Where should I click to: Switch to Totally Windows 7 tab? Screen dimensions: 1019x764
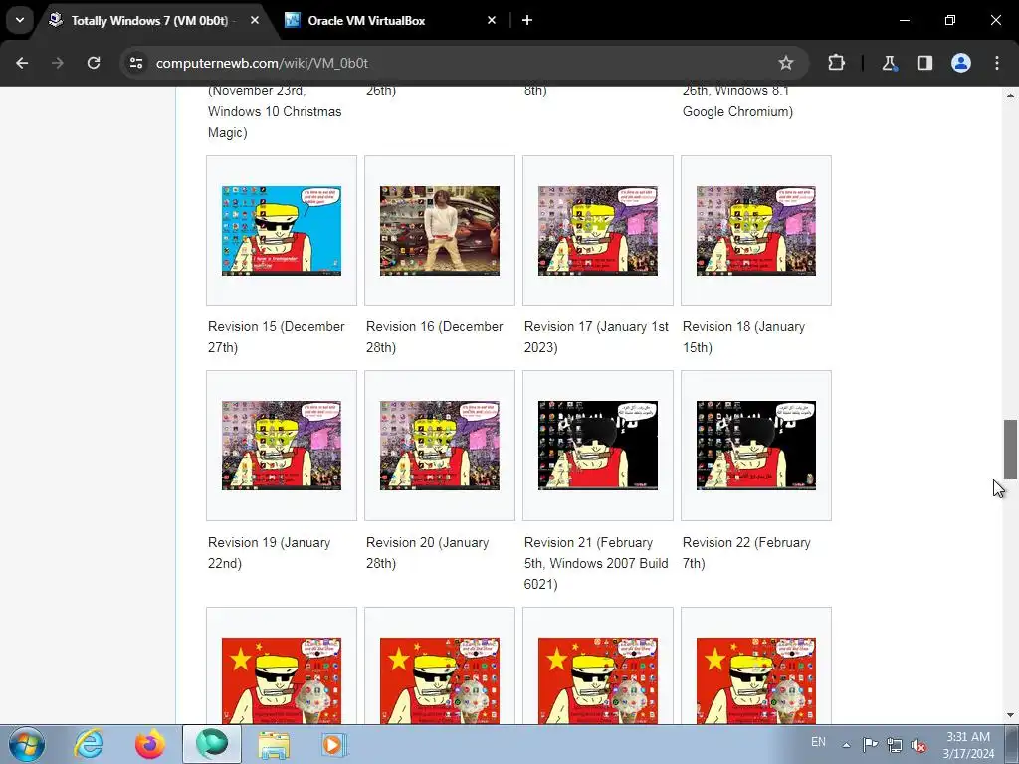[149, 20]
